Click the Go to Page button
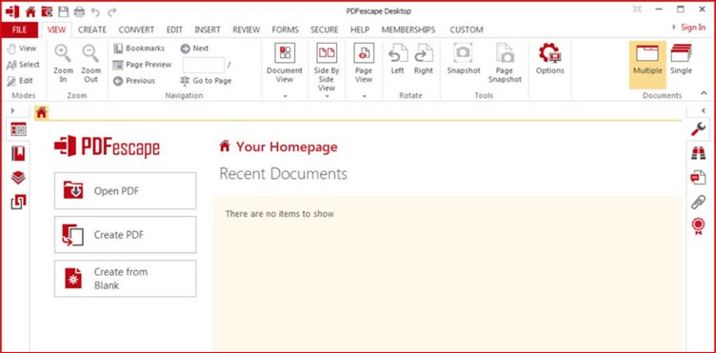 pos(206,81)
